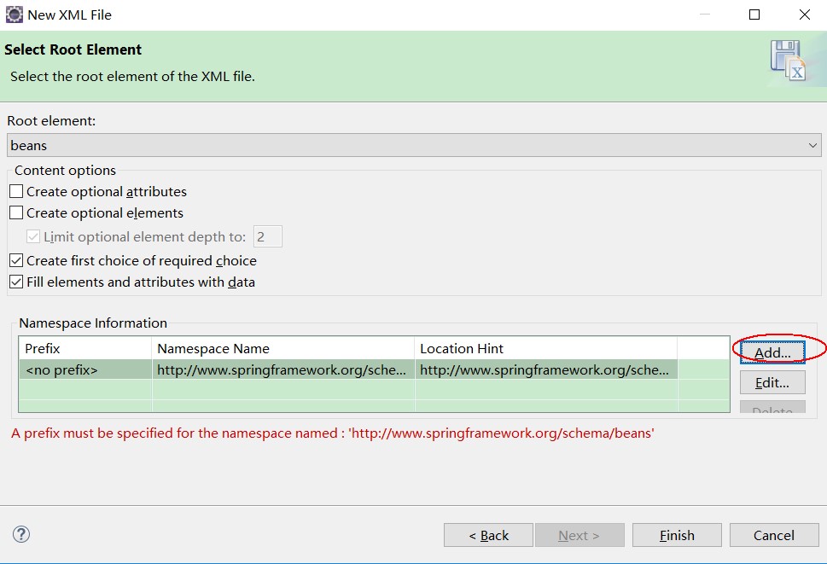Cancel the New XML File wizard
Screen dimensions: 827x564
(774, 536)
